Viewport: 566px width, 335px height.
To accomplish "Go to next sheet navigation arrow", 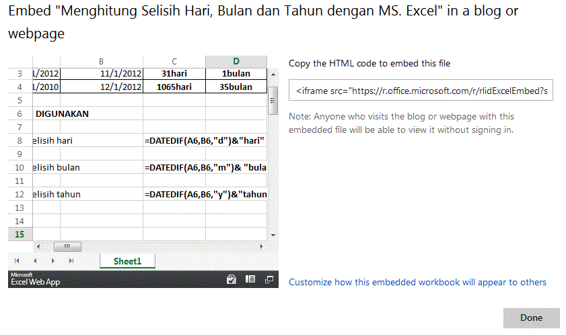I will (x=53, y=260).
